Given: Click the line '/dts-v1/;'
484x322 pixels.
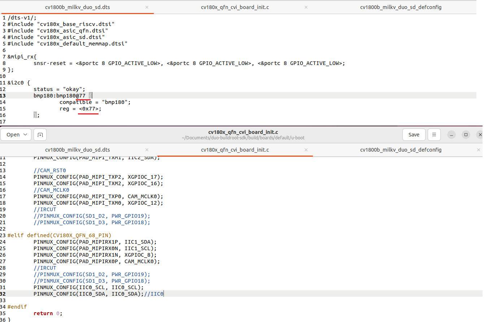Looking at the screenshot, I should (x=22, y=18).
